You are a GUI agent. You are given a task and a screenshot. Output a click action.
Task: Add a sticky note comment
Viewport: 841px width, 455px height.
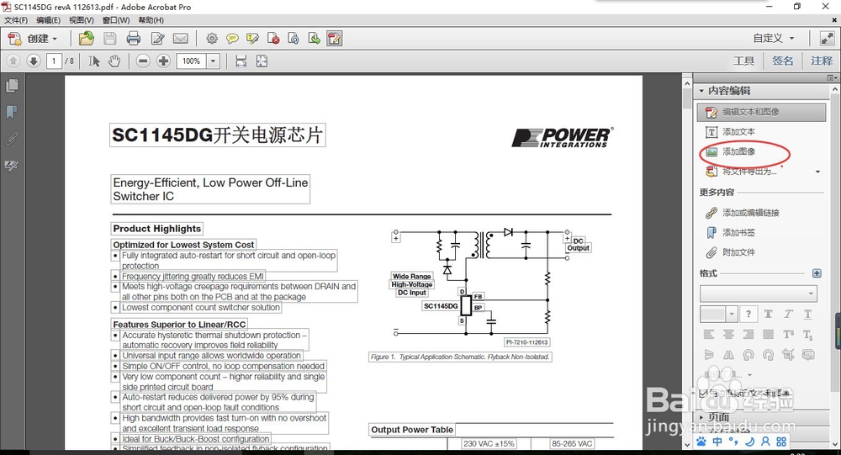[232, 39]
